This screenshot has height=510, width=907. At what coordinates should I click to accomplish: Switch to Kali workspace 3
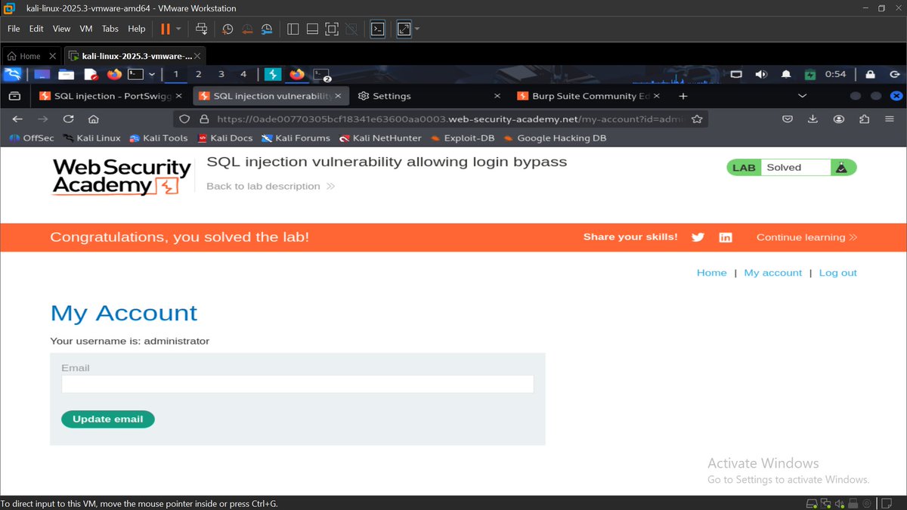tap(221, 74)
